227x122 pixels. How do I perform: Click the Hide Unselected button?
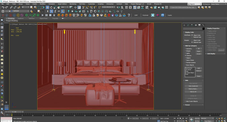coord(193,86)
